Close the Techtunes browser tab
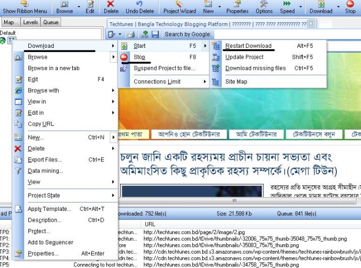Image resolution: width=361 pixels, height=268 pixels. pos(311,24)
